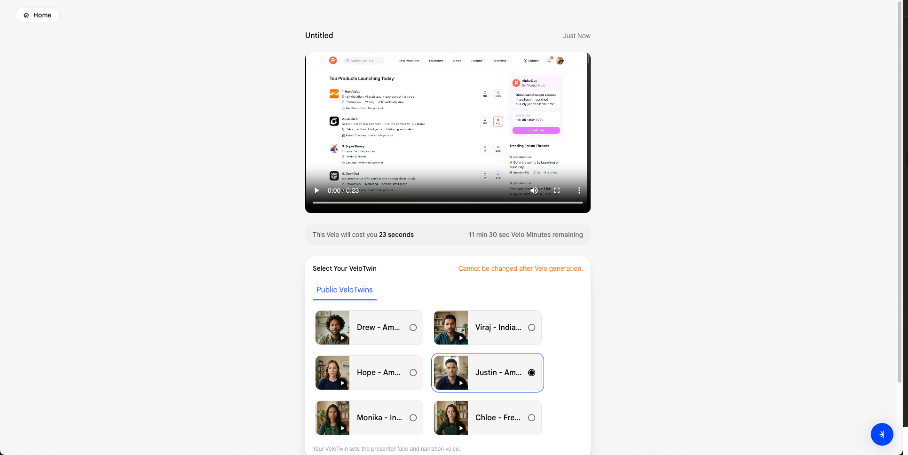Choose the Monika VeloTwin radio button
The height and width of the screenshot is (455, 908).
click(413, 418)
